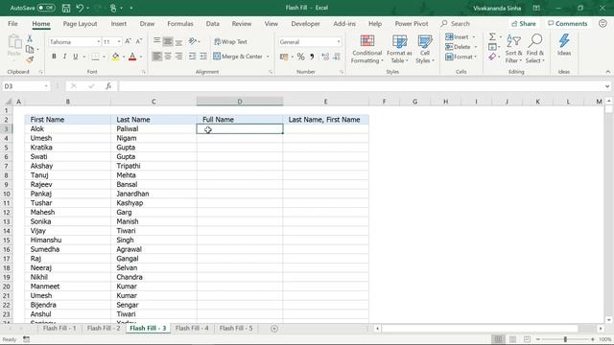The image size is (614, 345).
Task: Switch to the Page Layout tab
Action: click(x=80, y=23)
